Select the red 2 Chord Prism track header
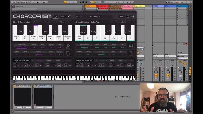Image resolution: width=203 pixels, height=114 pixels. pos(102,6)
